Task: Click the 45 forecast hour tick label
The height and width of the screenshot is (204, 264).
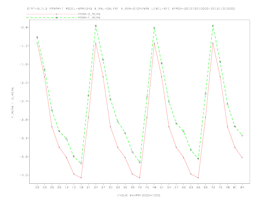Action: 147,187
